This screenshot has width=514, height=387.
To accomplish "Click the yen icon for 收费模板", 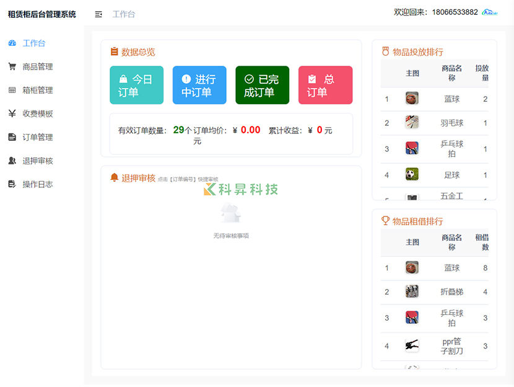I will click(x=12, y=113).
